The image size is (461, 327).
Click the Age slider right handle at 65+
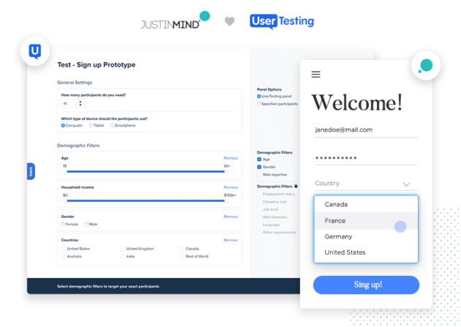[x=226, y=172]
